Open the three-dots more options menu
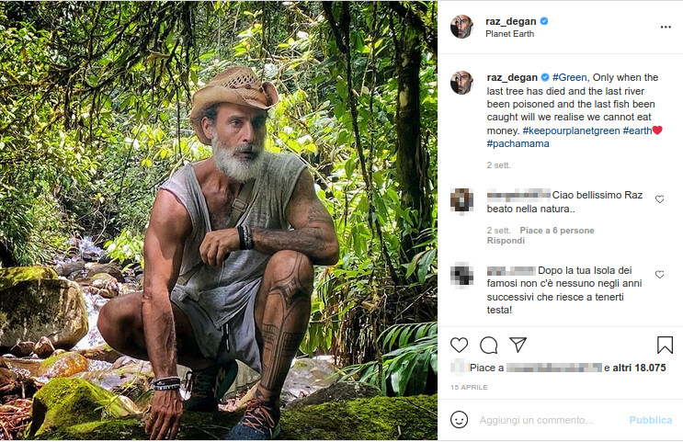The width and height of the screenshot is (683, 442). pos(666,27)
